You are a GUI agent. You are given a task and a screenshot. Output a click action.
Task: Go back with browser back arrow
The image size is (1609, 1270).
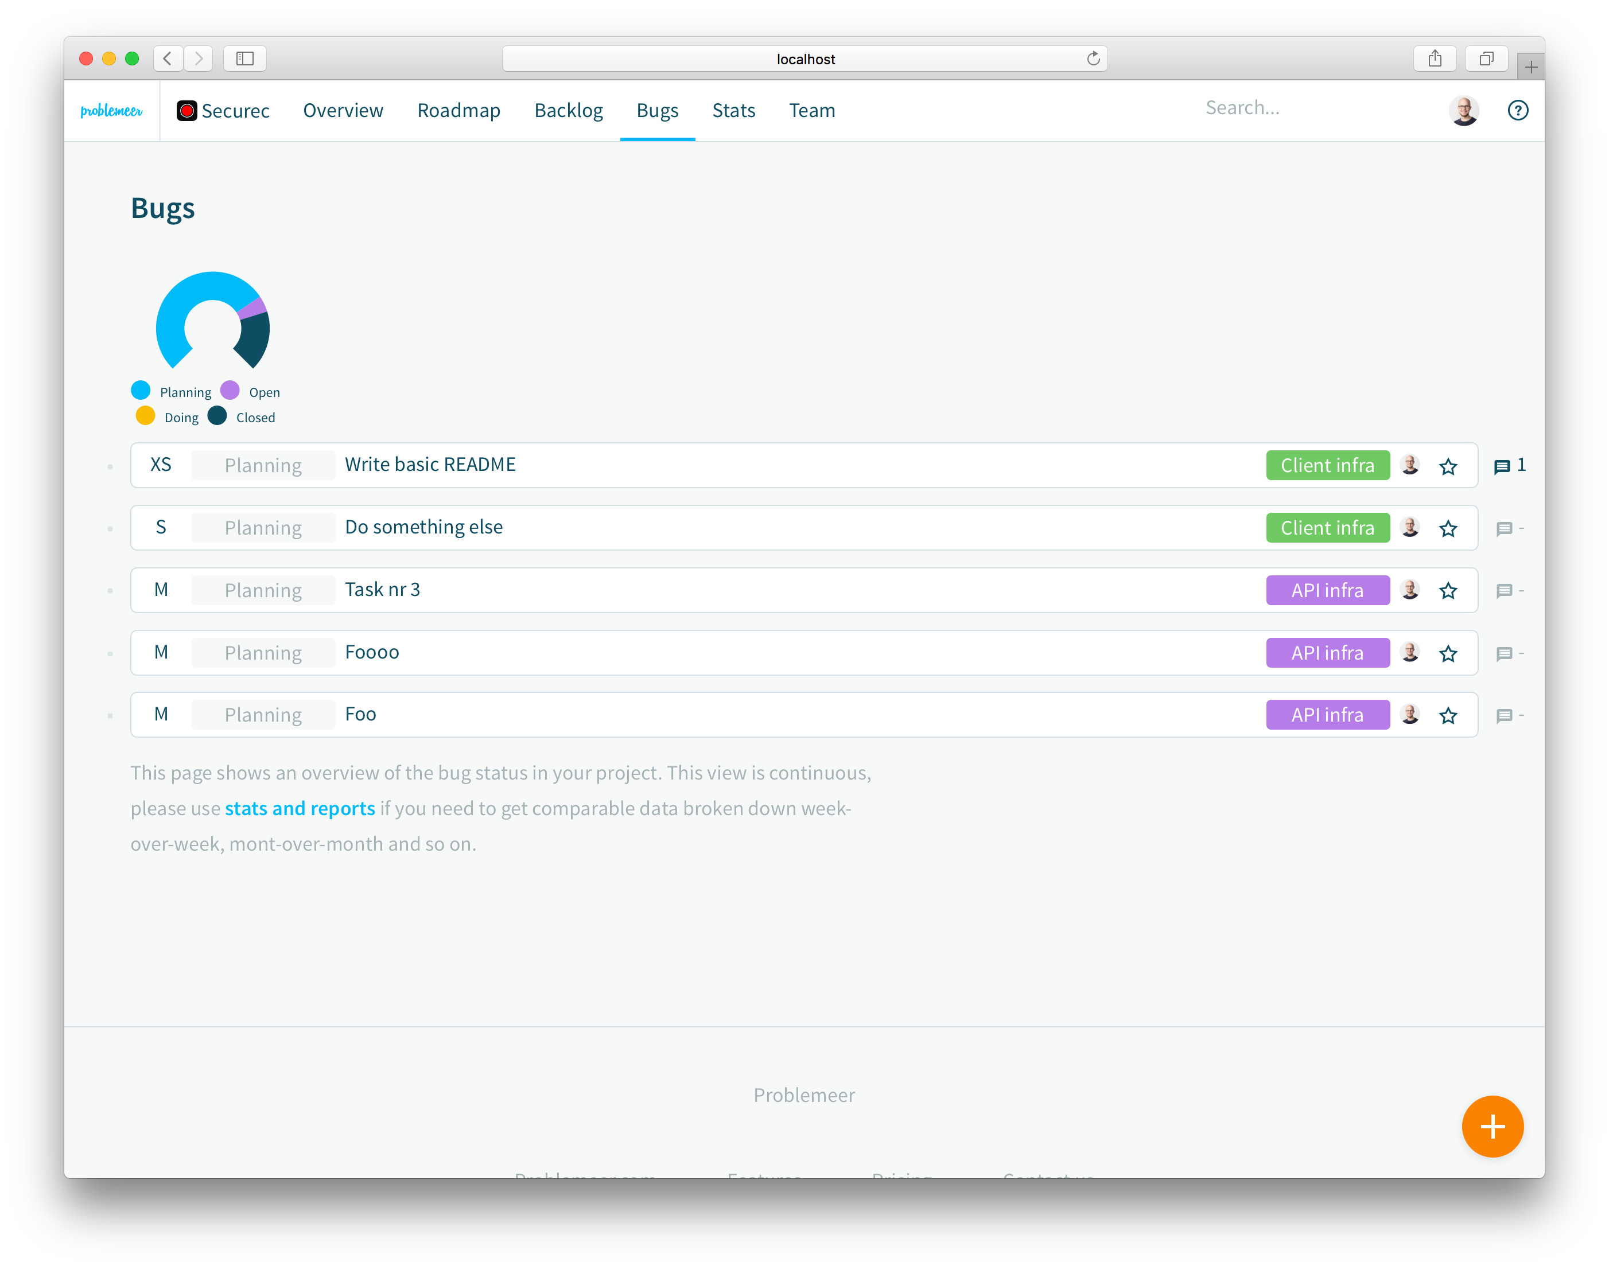168,58
